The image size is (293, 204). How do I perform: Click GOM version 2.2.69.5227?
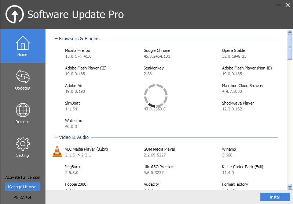click(154, 155)
